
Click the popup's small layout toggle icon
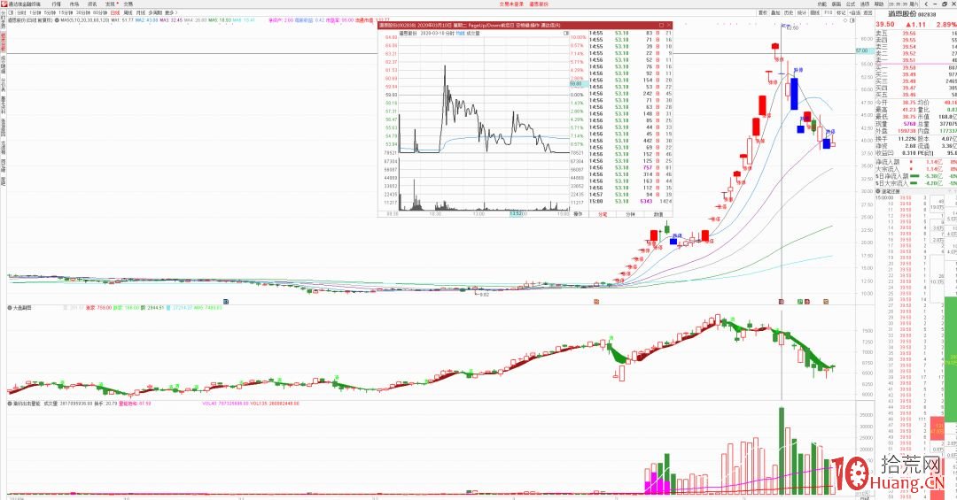567,34
